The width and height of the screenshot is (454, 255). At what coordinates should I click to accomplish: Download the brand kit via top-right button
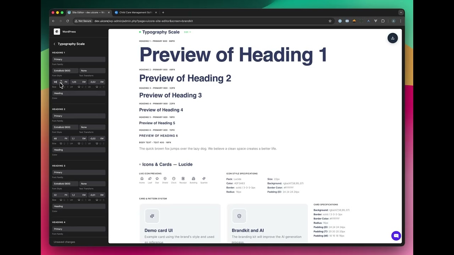393,38
